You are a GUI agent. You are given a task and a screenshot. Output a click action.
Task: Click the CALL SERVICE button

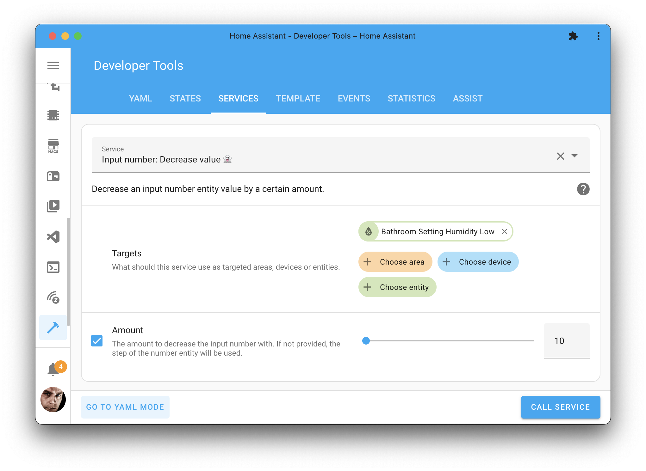coord(560,407)
